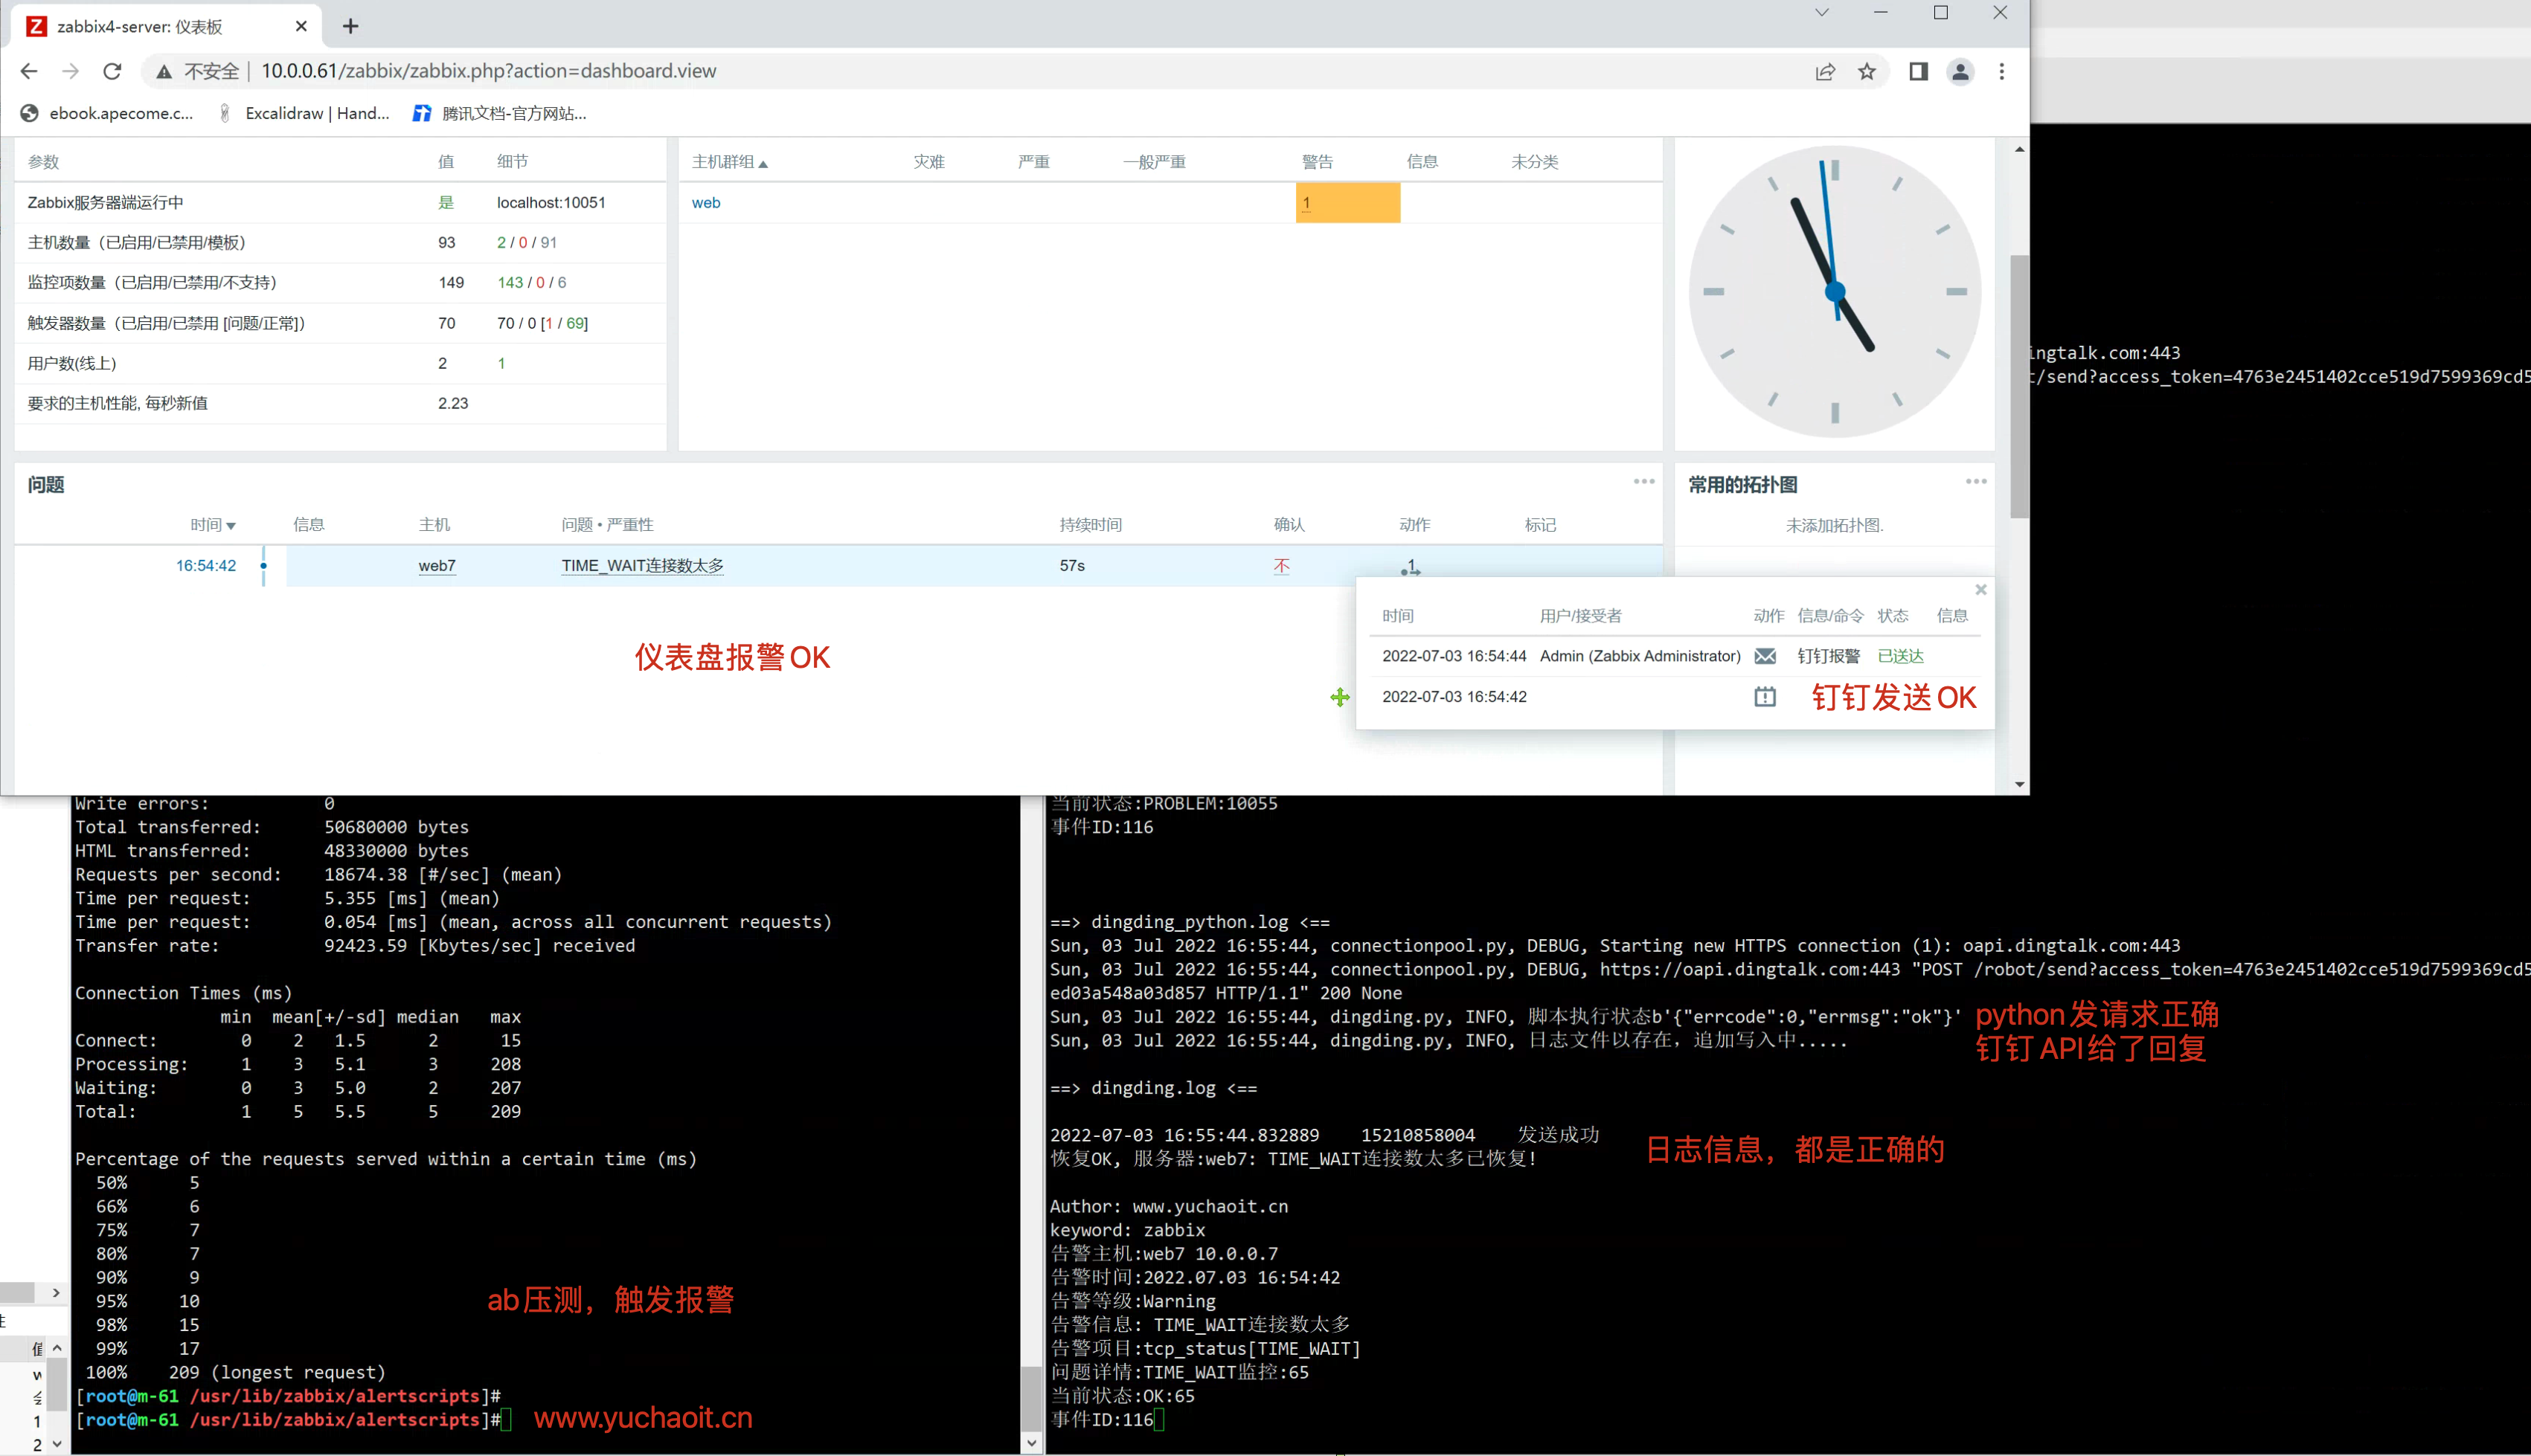Open the favorite maps widget menu

click(x=1976, y=482)
